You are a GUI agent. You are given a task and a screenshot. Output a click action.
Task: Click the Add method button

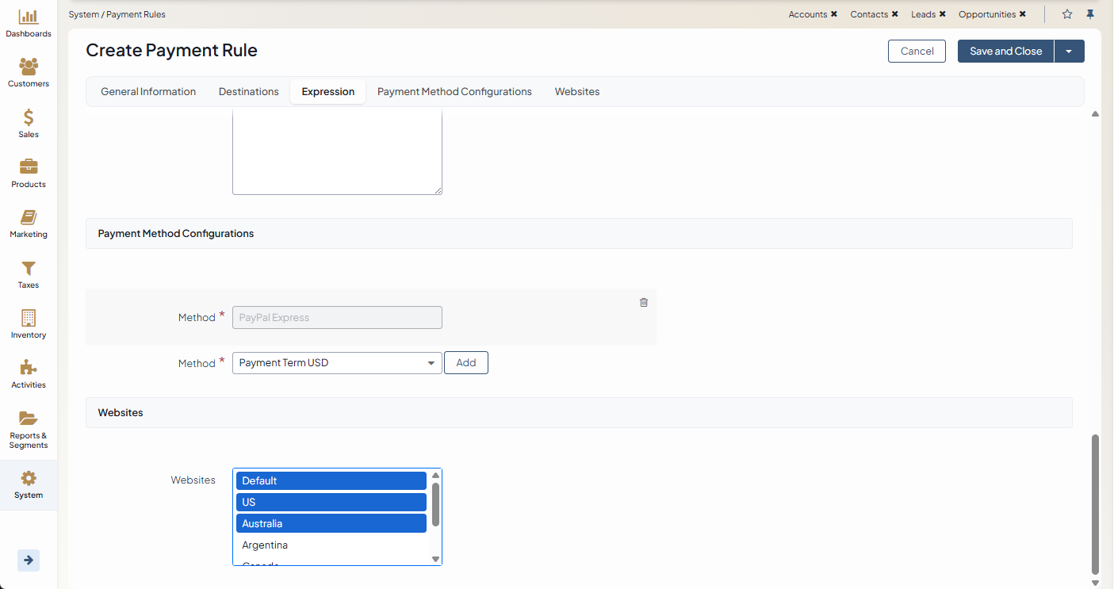pyautogui.click(x=466, y=363)
